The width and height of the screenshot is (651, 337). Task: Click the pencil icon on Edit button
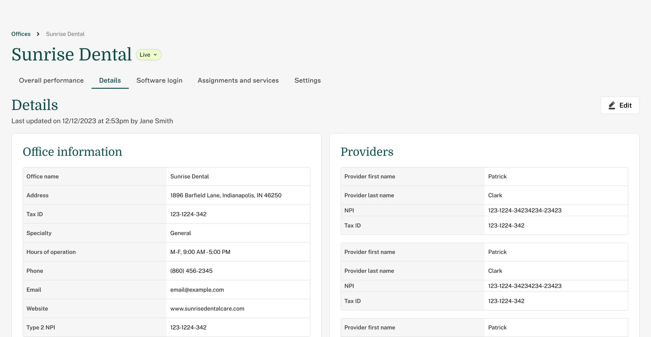tap(612, 105)
